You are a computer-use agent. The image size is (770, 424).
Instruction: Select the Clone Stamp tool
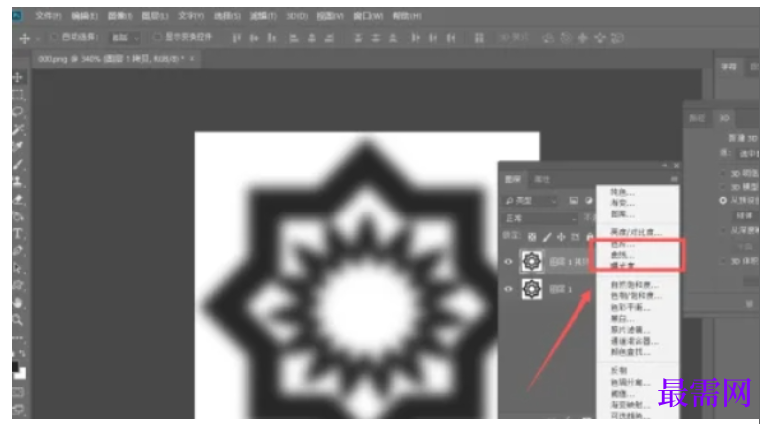click(18, 182)
